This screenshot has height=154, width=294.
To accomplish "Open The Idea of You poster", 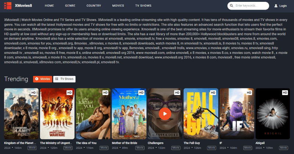I will 93,114.
